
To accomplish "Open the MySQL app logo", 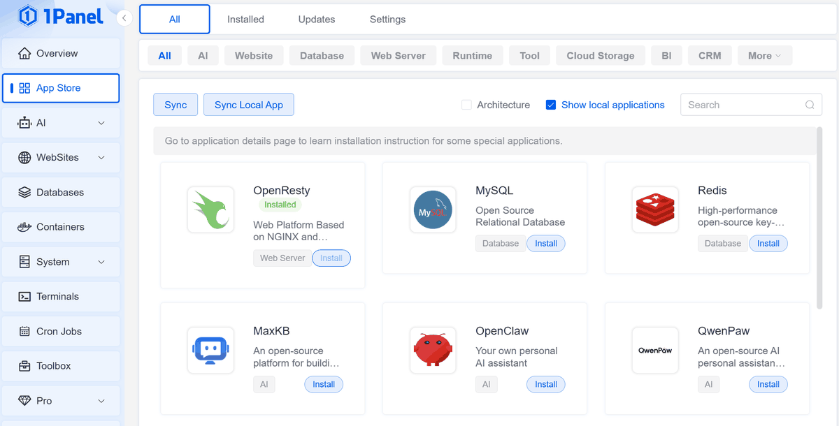I will pos(433,210).
